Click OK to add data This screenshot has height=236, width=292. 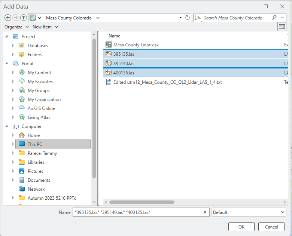[x=241, y=227]
